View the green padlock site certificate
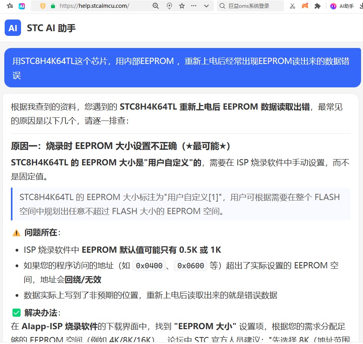Screen dimensions: 363x344 (53, 6)
